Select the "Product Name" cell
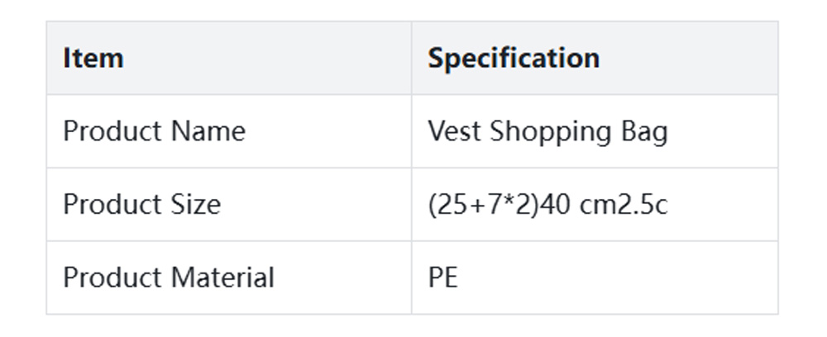Image resolution: width=827 pixels, height=337 pixels. coord(154,132)
